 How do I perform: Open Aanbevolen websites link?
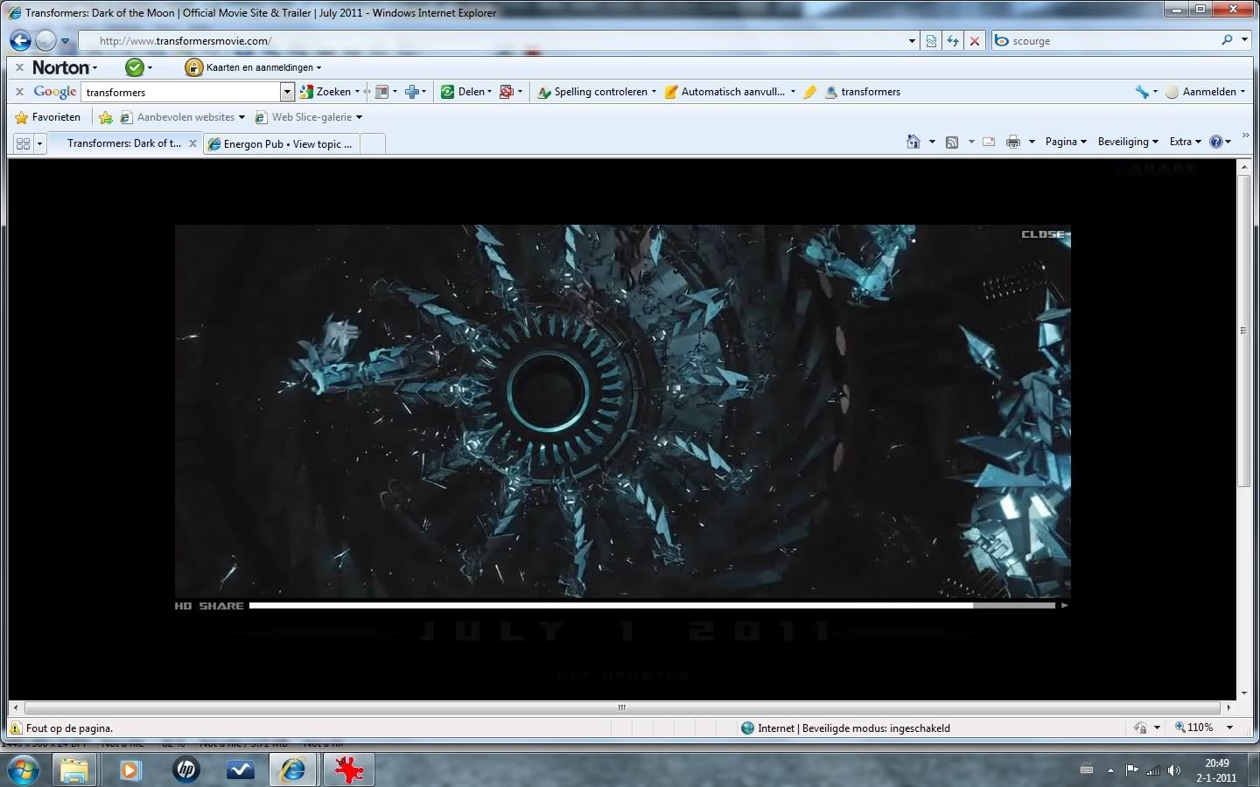point(182,117)
